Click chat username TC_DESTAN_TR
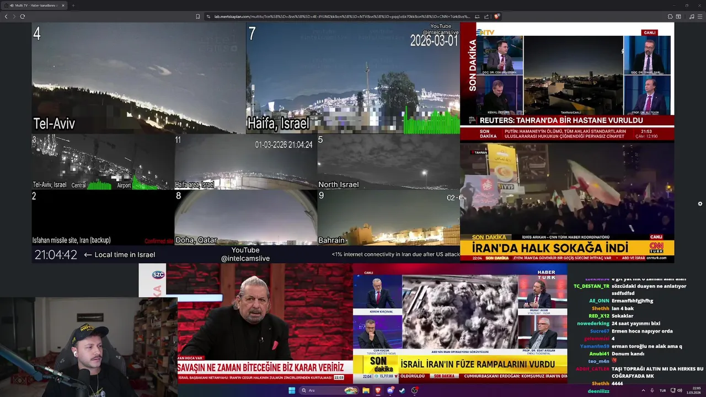The height and width of the screenshot is (397, 706). pyautogui.click(x=591, y=286)
